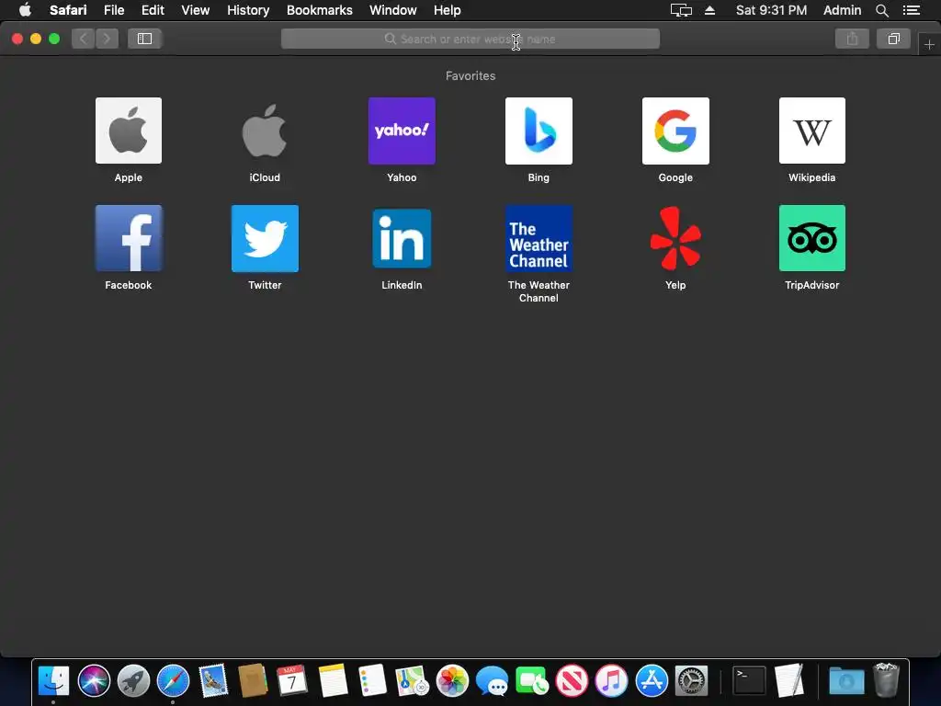
Task: Open TextEdit icon in Dock
Action: click(789, 681)
